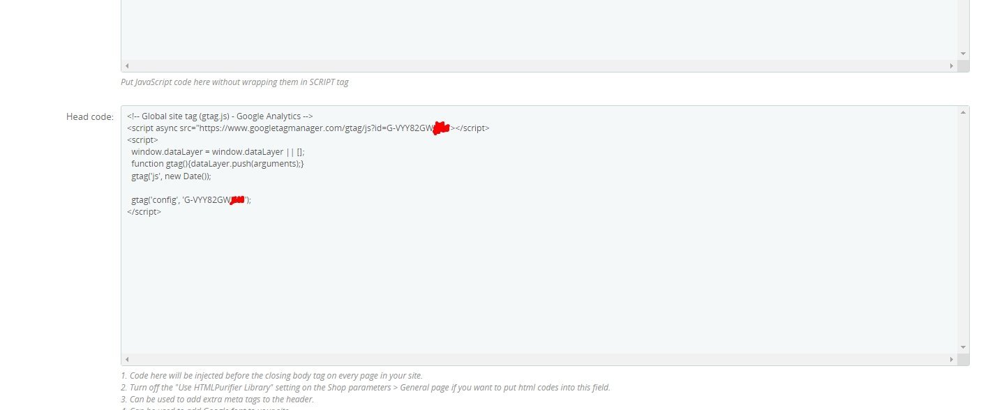Click the script async googletagmanager.com line
The image size is (981, 410).
(x=308, y=128)
